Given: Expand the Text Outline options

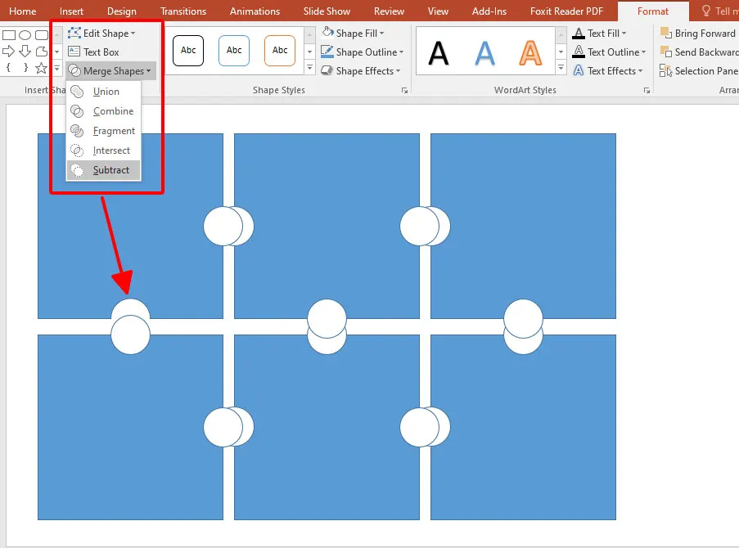Looking at the screenshot, I should click(x=610, y=52).
